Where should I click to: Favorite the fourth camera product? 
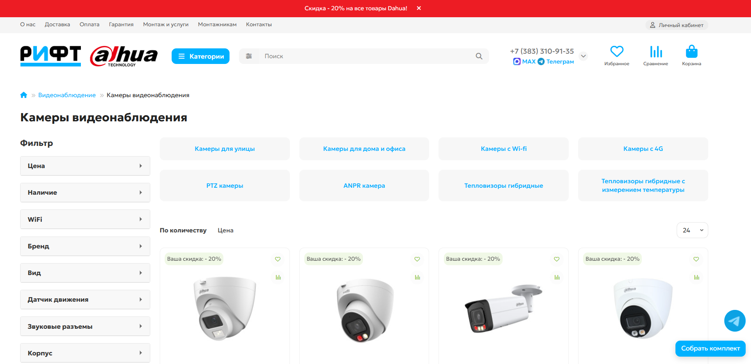click(696, 259)
